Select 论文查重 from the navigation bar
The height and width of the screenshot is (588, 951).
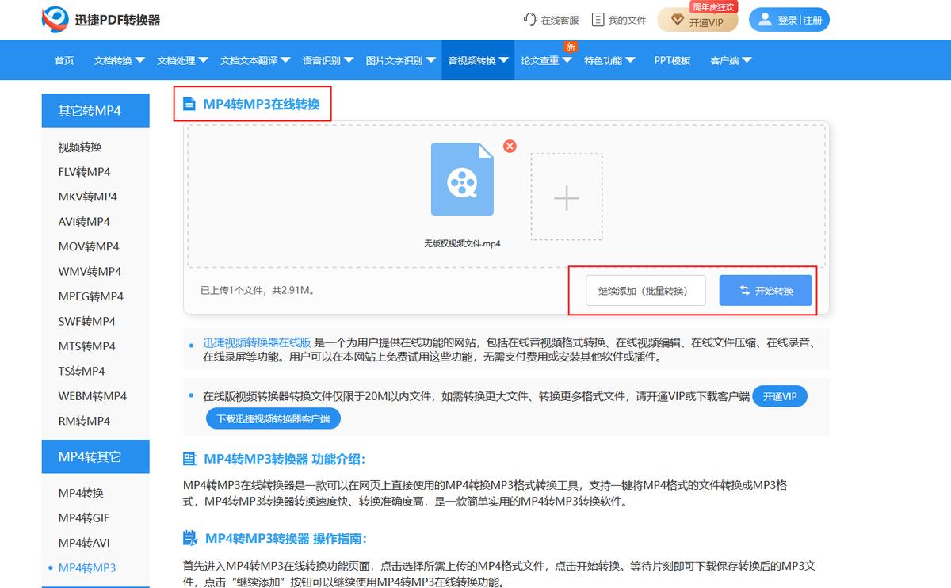(x=542, y=60)
